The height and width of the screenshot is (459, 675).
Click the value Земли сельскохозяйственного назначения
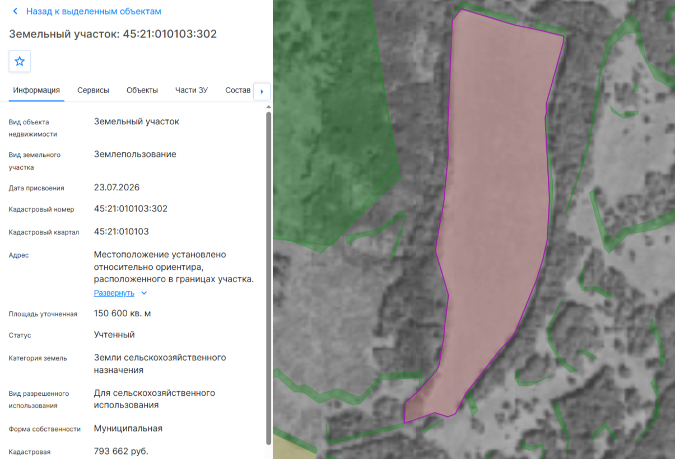(160, 364)
